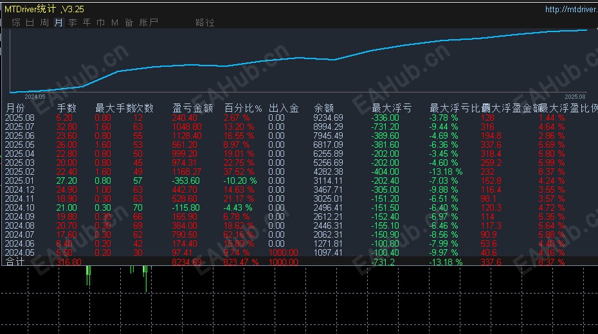
Task: Click the 2024.05 chart axis label
Action: click(x=35, y=97)
